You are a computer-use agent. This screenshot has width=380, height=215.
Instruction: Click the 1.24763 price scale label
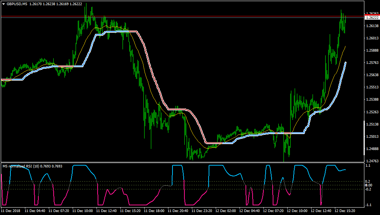point(372,161)
